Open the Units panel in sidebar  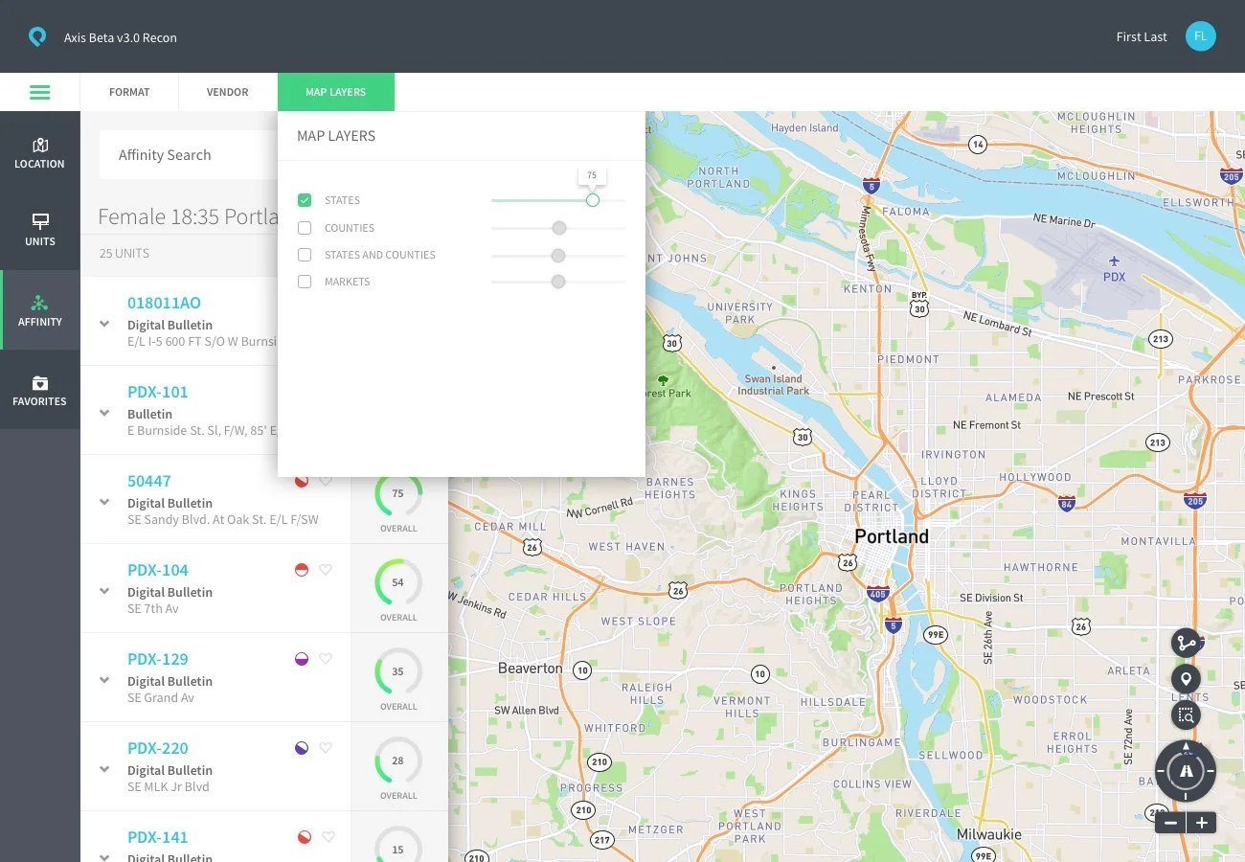(39, 231)
